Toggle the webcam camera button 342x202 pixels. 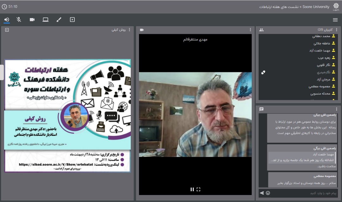pos(32,20)
